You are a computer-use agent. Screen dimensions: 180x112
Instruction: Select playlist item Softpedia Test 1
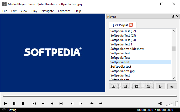coord(140,44)
